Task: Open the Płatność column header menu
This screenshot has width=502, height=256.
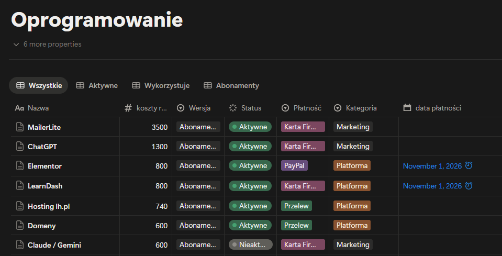Action: (x=303, y=108)
